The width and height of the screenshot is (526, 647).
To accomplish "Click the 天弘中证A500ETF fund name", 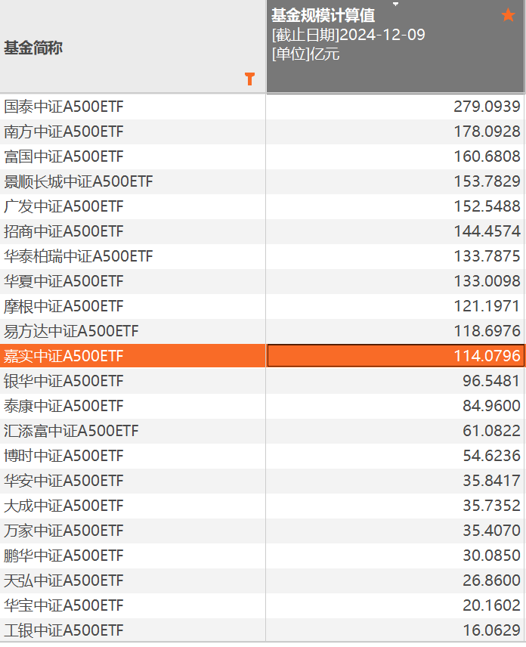I will 63,580.
